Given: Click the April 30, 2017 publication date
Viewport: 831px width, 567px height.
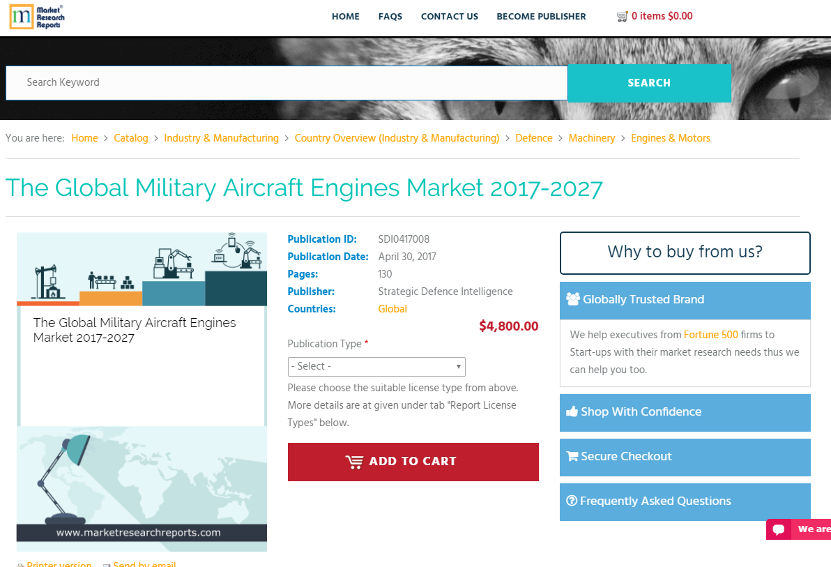Looking at the screenshot, I should 407,257.
